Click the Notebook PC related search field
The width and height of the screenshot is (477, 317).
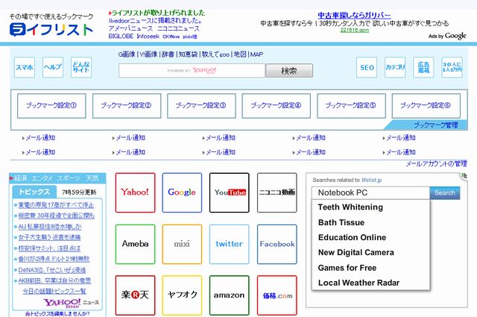[x=370, y=192]
